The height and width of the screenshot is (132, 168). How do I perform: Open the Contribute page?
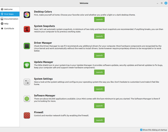coord(10,28)
